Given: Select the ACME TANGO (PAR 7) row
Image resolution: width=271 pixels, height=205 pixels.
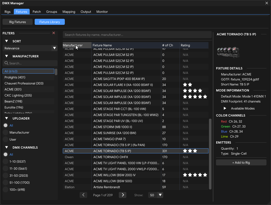Looking at the screenshot, I should [x=136, y=139].
